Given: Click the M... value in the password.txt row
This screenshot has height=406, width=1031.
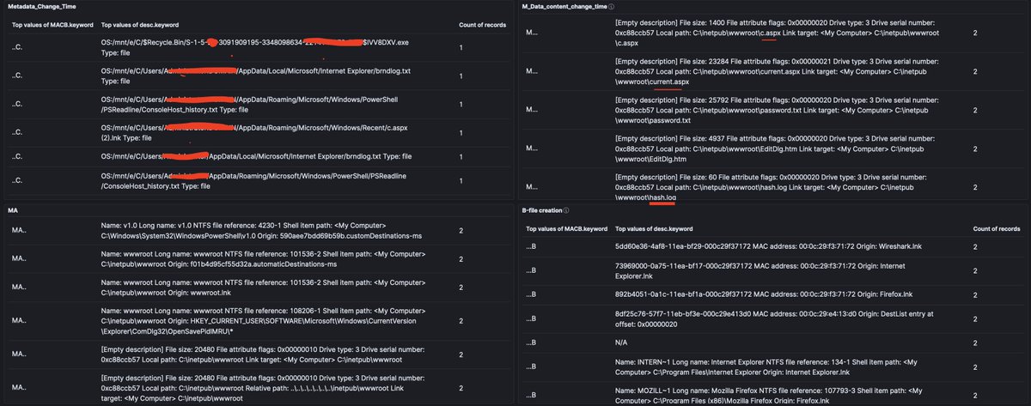Looking at the screenshot, I should click(x=533, y=110).
